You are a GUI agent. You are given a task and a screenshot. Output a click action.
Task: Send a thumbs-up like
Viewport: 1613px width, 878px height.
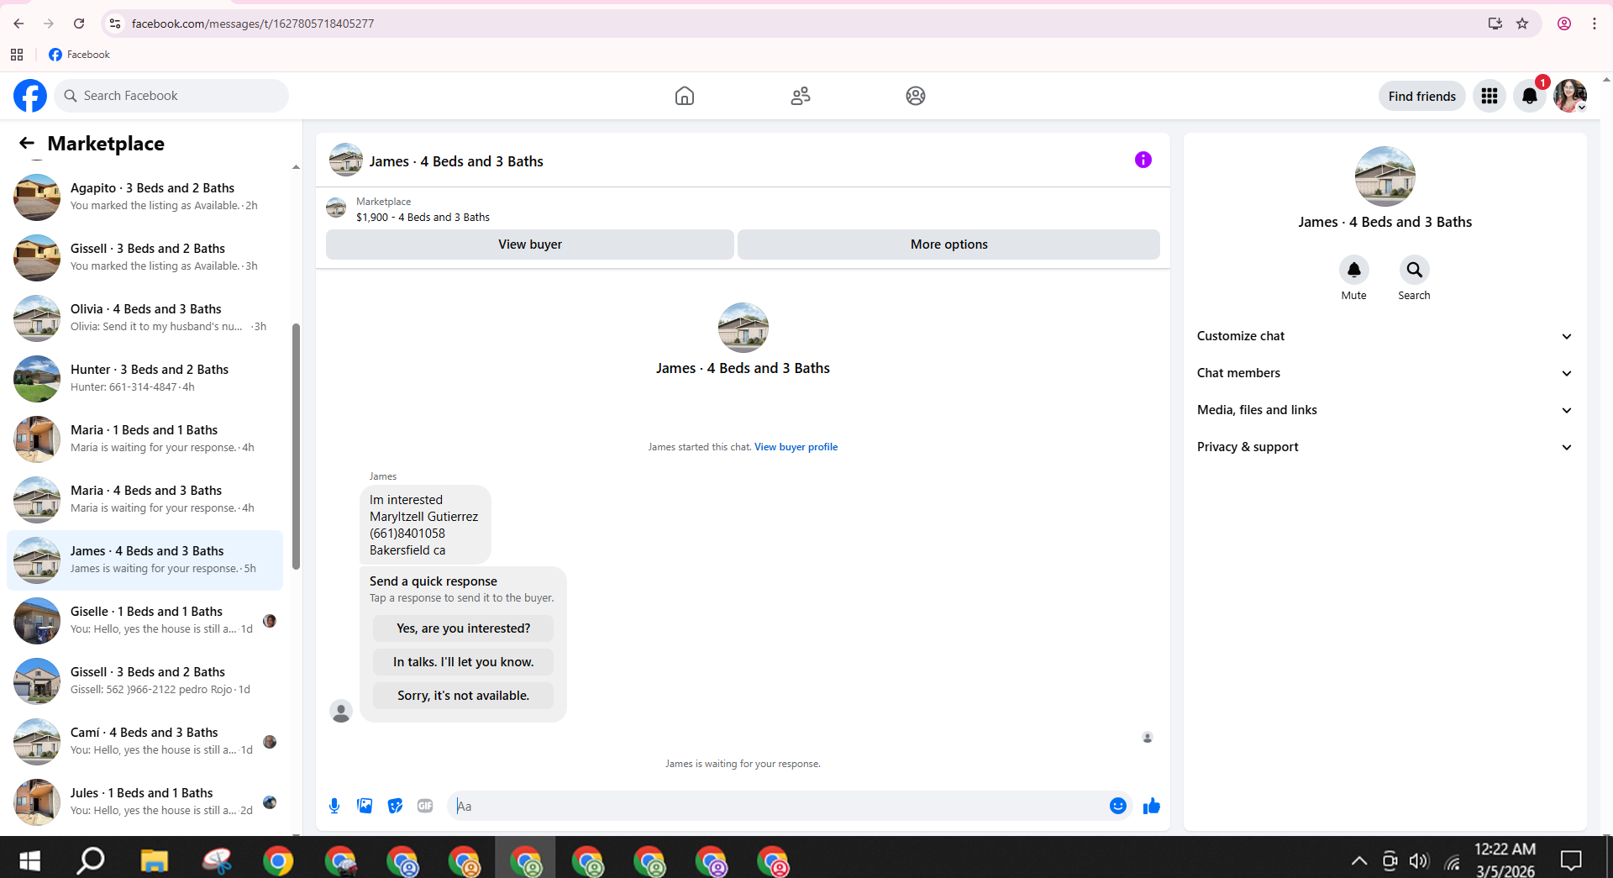[1152, 806]
